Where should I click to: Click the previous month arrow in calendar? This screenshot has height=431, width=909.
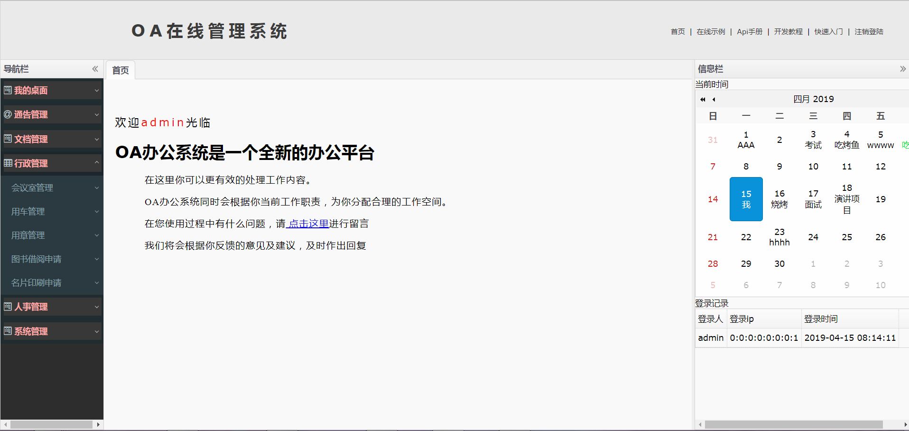[x=714, y=99]
